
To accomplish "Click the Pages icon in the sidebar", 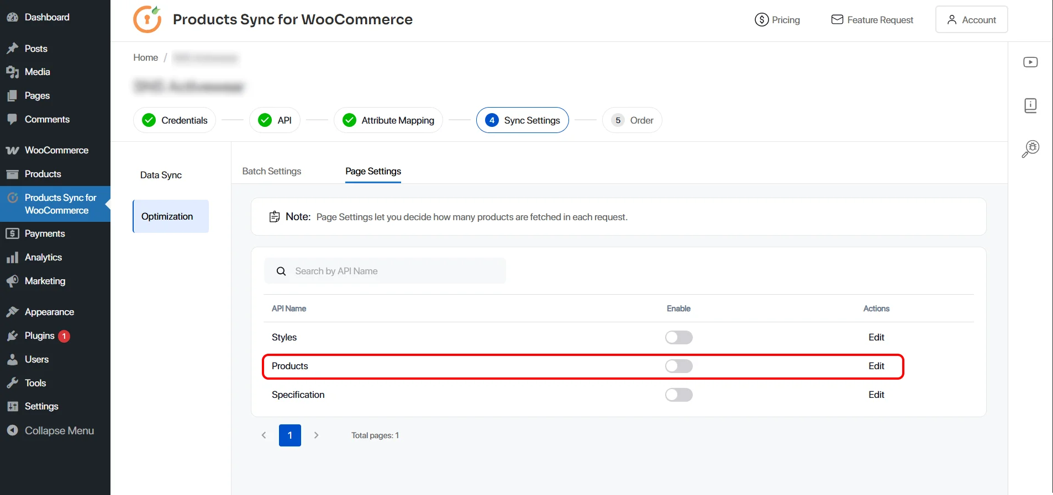I will [12, 95].
